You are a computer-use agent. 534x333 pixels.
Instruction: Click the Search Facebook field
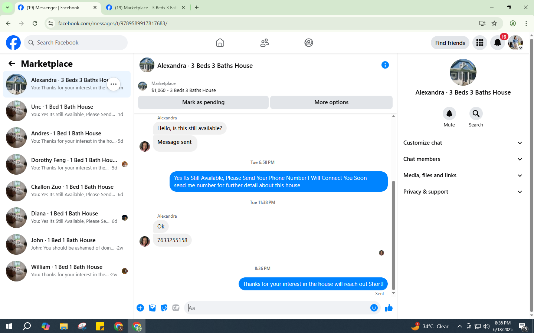[x=76, y=43]
